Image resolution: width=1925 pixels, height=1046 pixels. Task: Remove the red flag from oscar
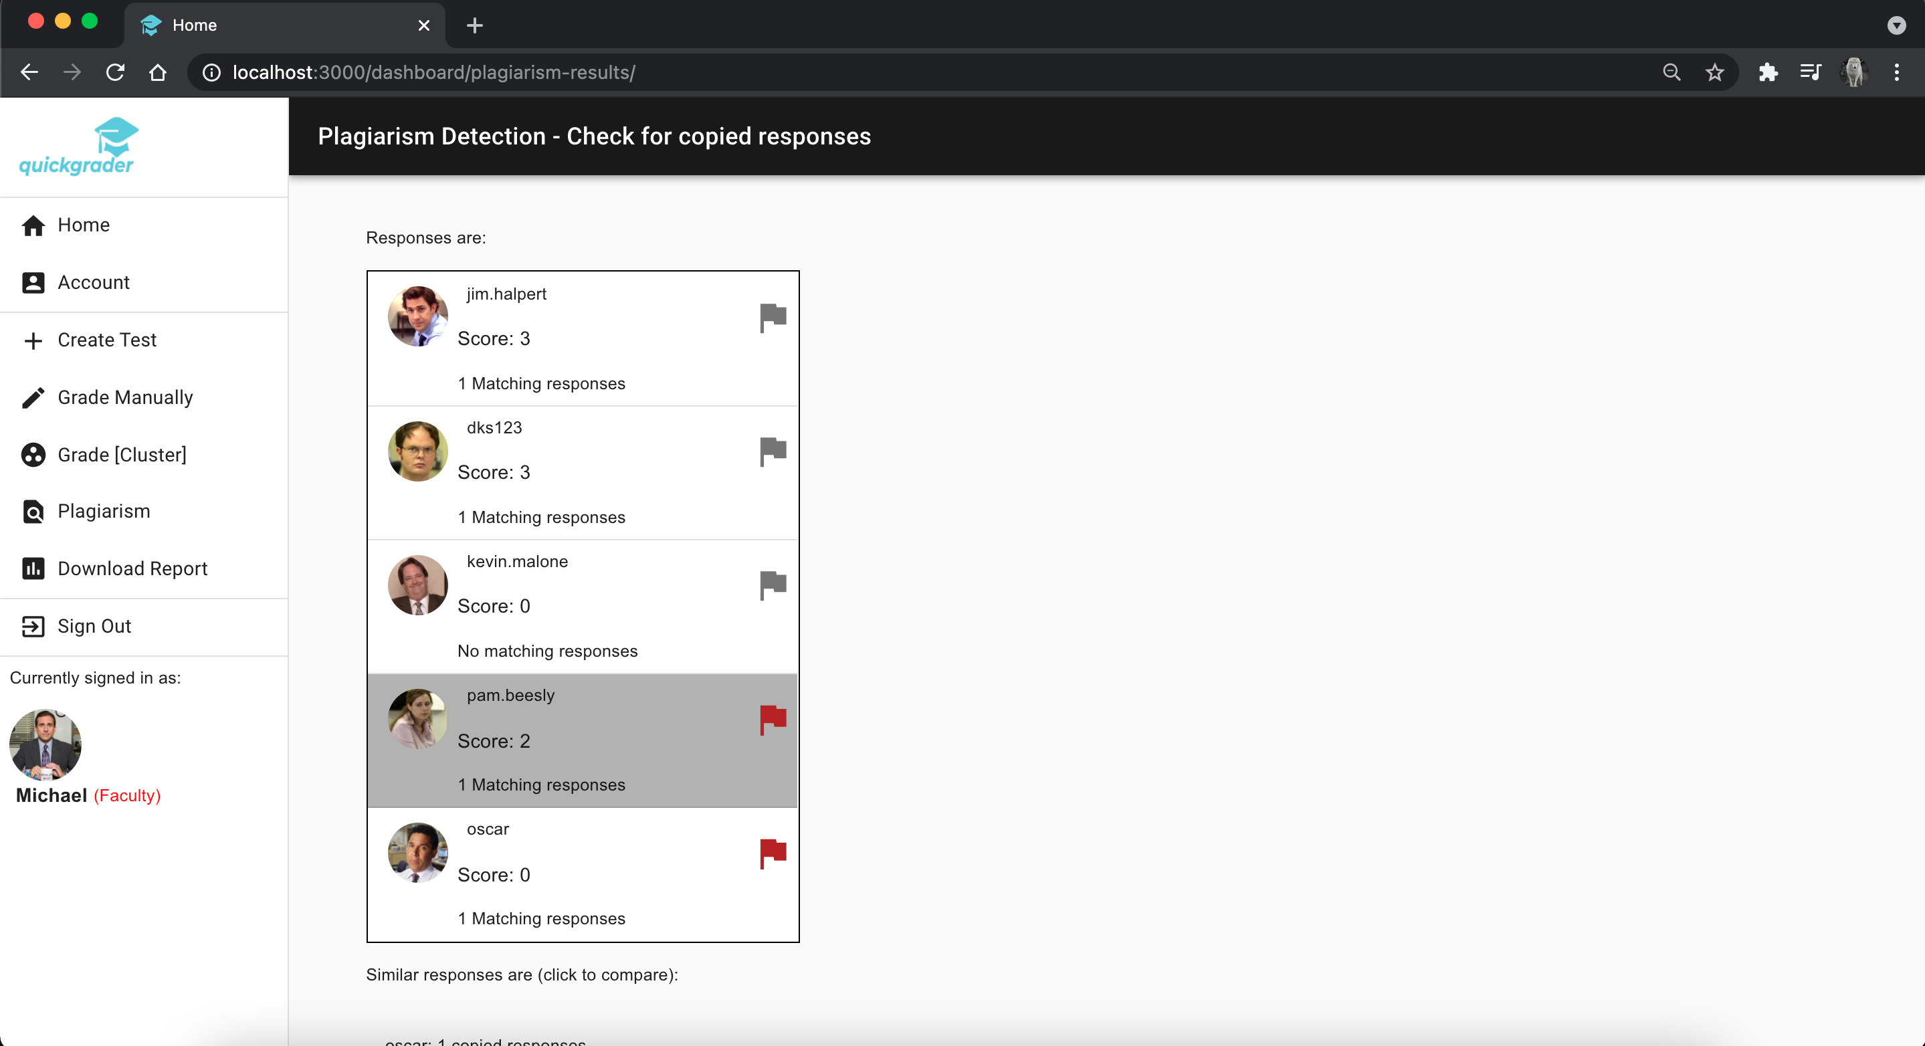(773, 853)
